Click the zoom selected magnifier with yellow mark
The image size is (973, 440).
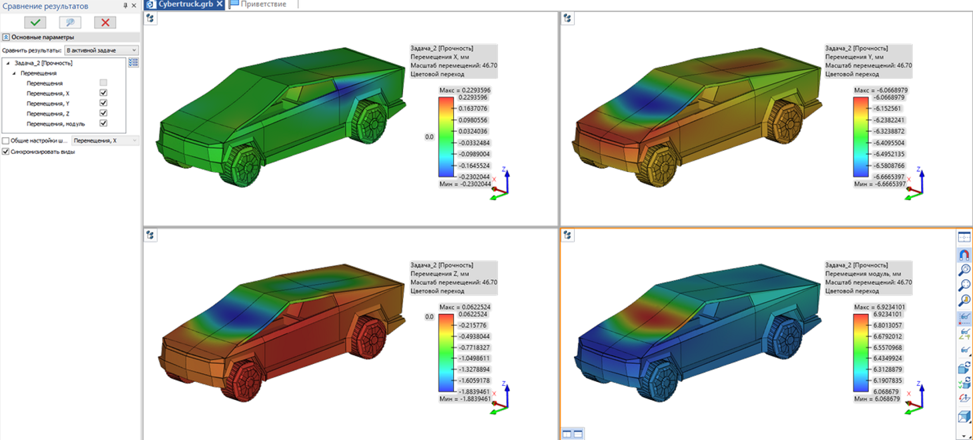point(964,301)
